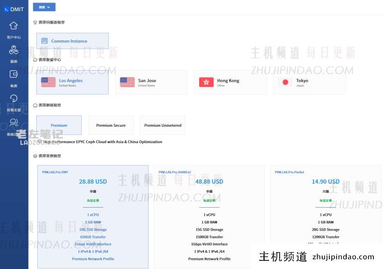Click the Los Angeles US flag
The image size is (383, 269).
click(49, 82)
